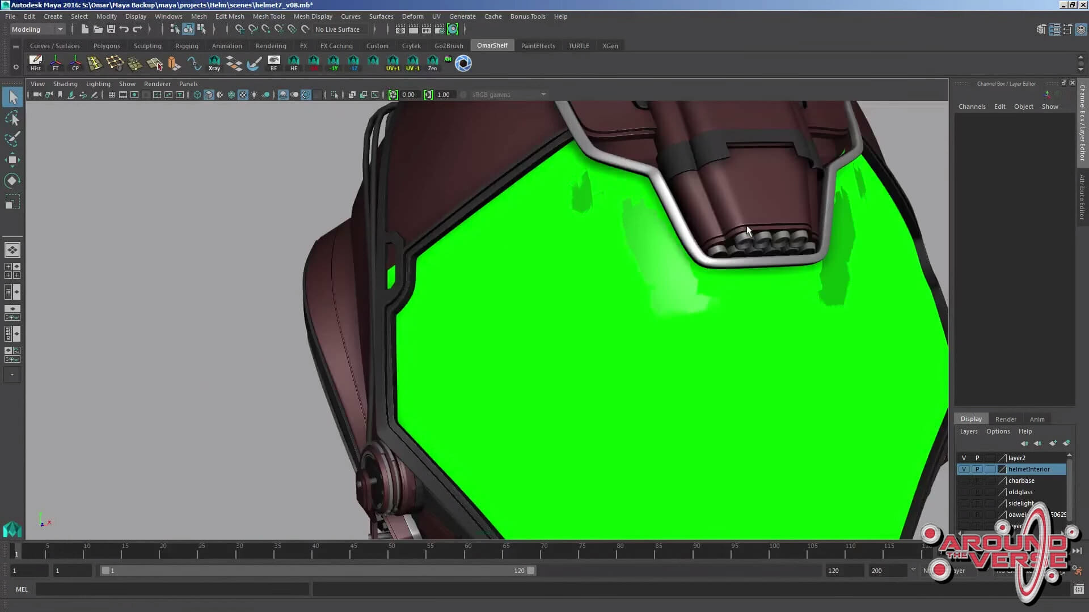Create new layer from selected icon
Image resolution: width=1089 pixels, height=612 pixels.
pyautogui.click(x=1066, y=443)
